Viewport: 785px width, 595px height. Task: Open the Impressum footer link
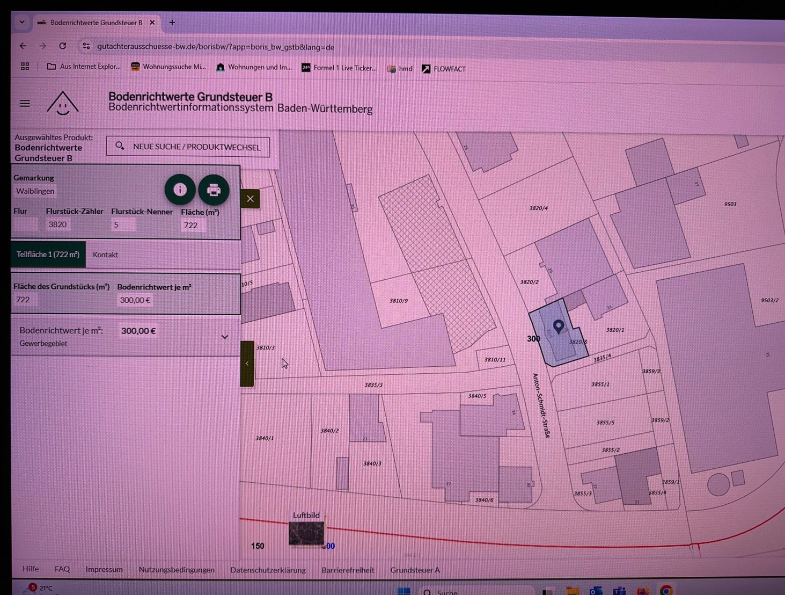click(104, 569)
